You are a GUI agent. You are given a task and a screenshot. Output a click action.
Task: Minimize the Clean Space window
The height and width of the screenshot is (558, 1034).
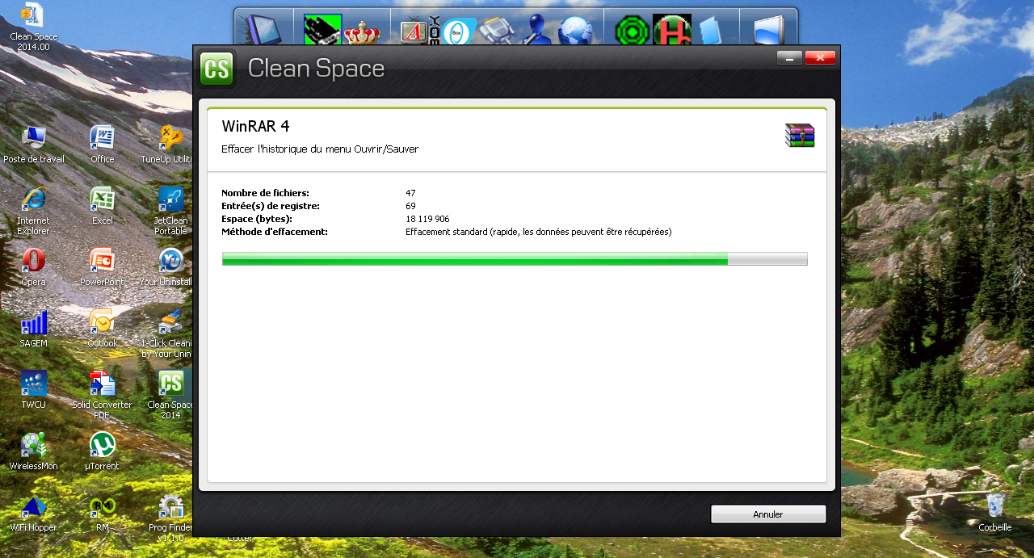point(789,57)
